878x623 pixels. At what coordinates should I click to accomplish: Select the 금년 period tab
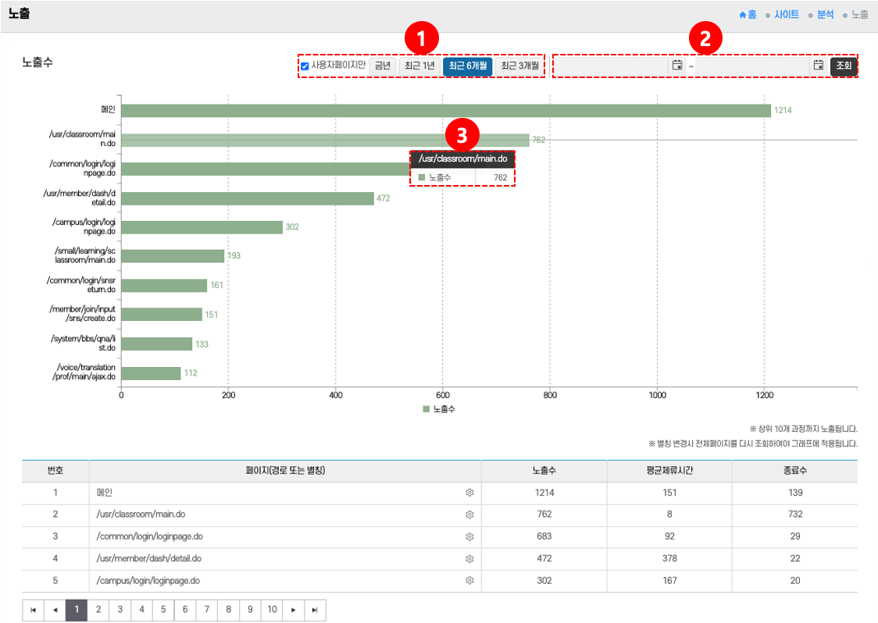(x=382, y=66)
